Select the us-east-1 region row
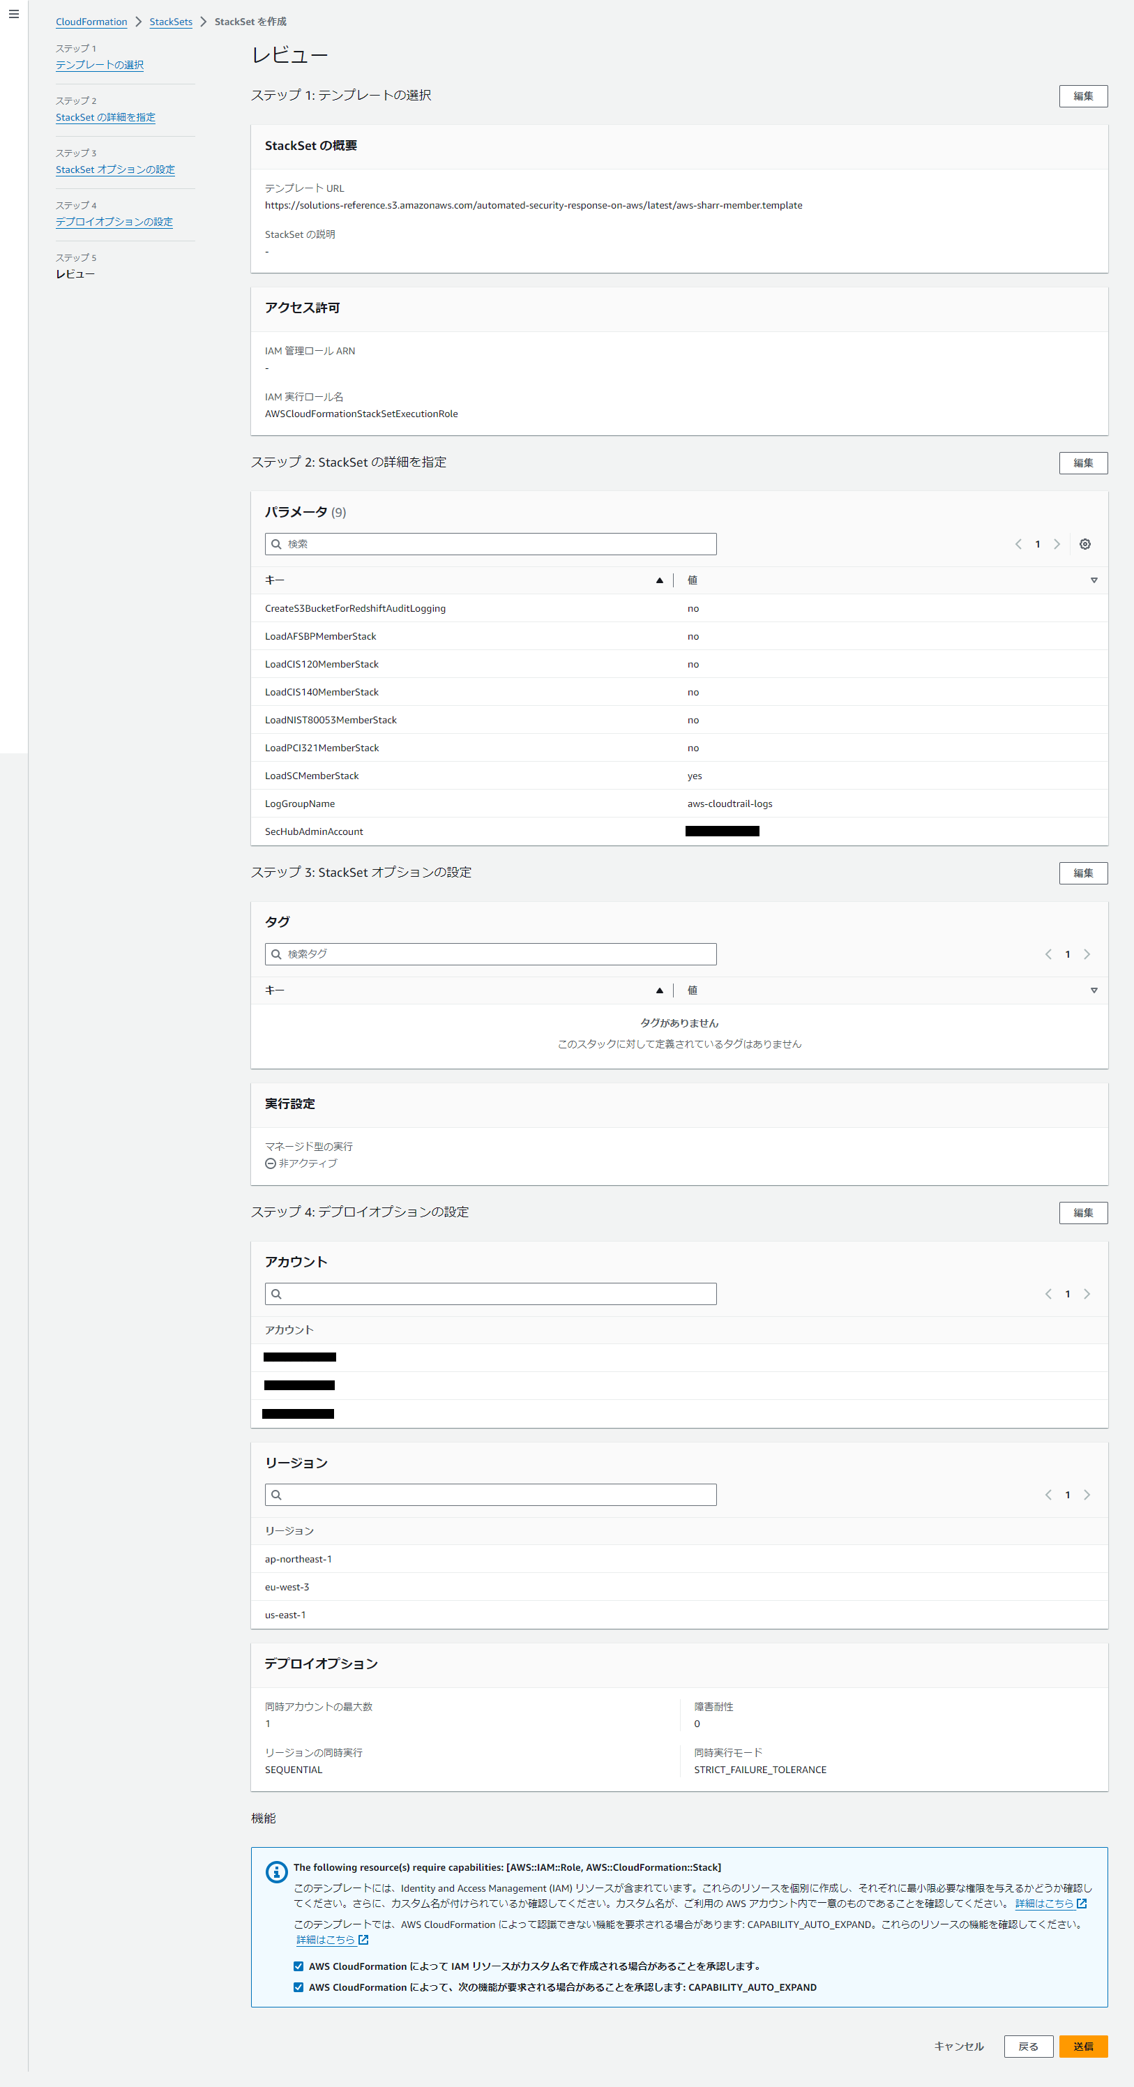Viewport: 1134px width, 2087px height. point(679,1615)
